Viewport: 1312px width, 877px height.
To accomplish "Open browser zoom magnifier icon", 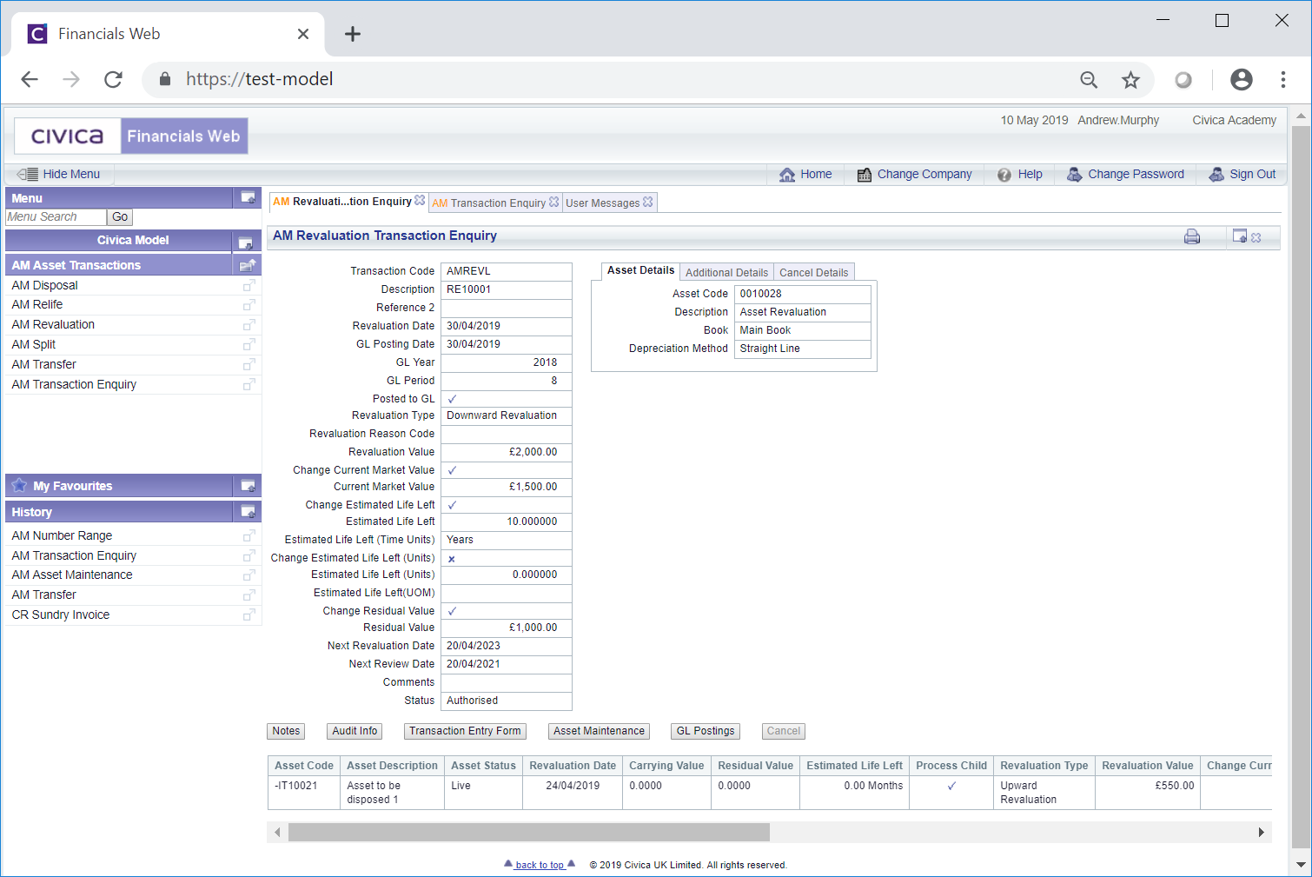I will 1089,80.
